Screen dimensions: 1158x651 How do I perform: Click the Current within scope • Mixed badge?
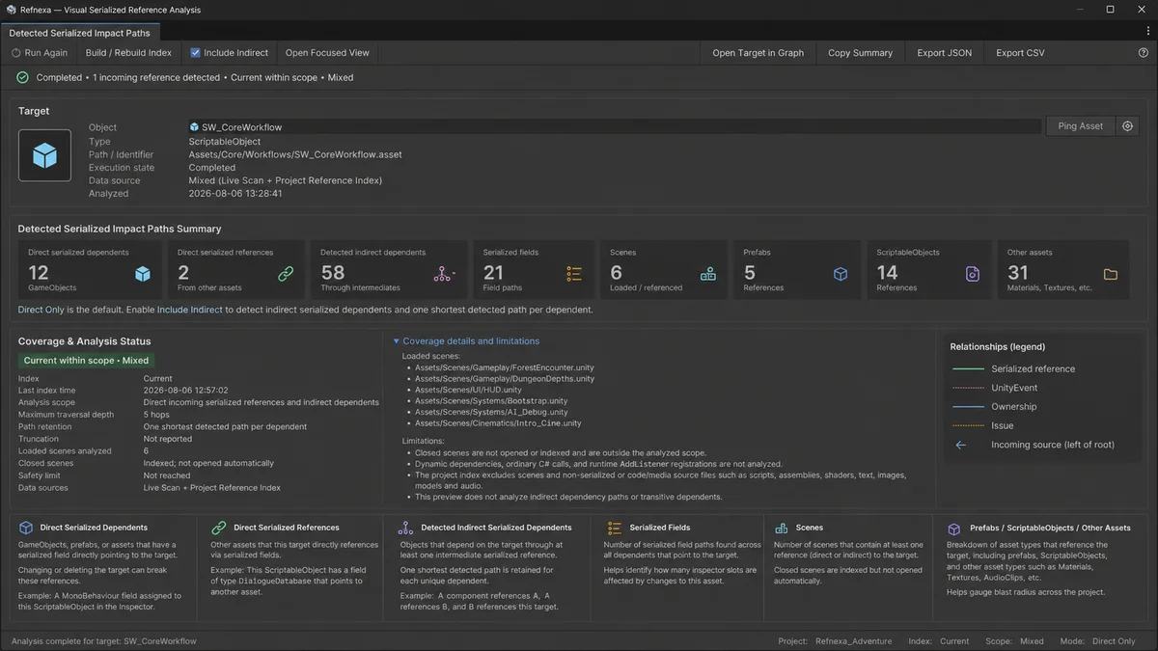click(x=85, y=360)
